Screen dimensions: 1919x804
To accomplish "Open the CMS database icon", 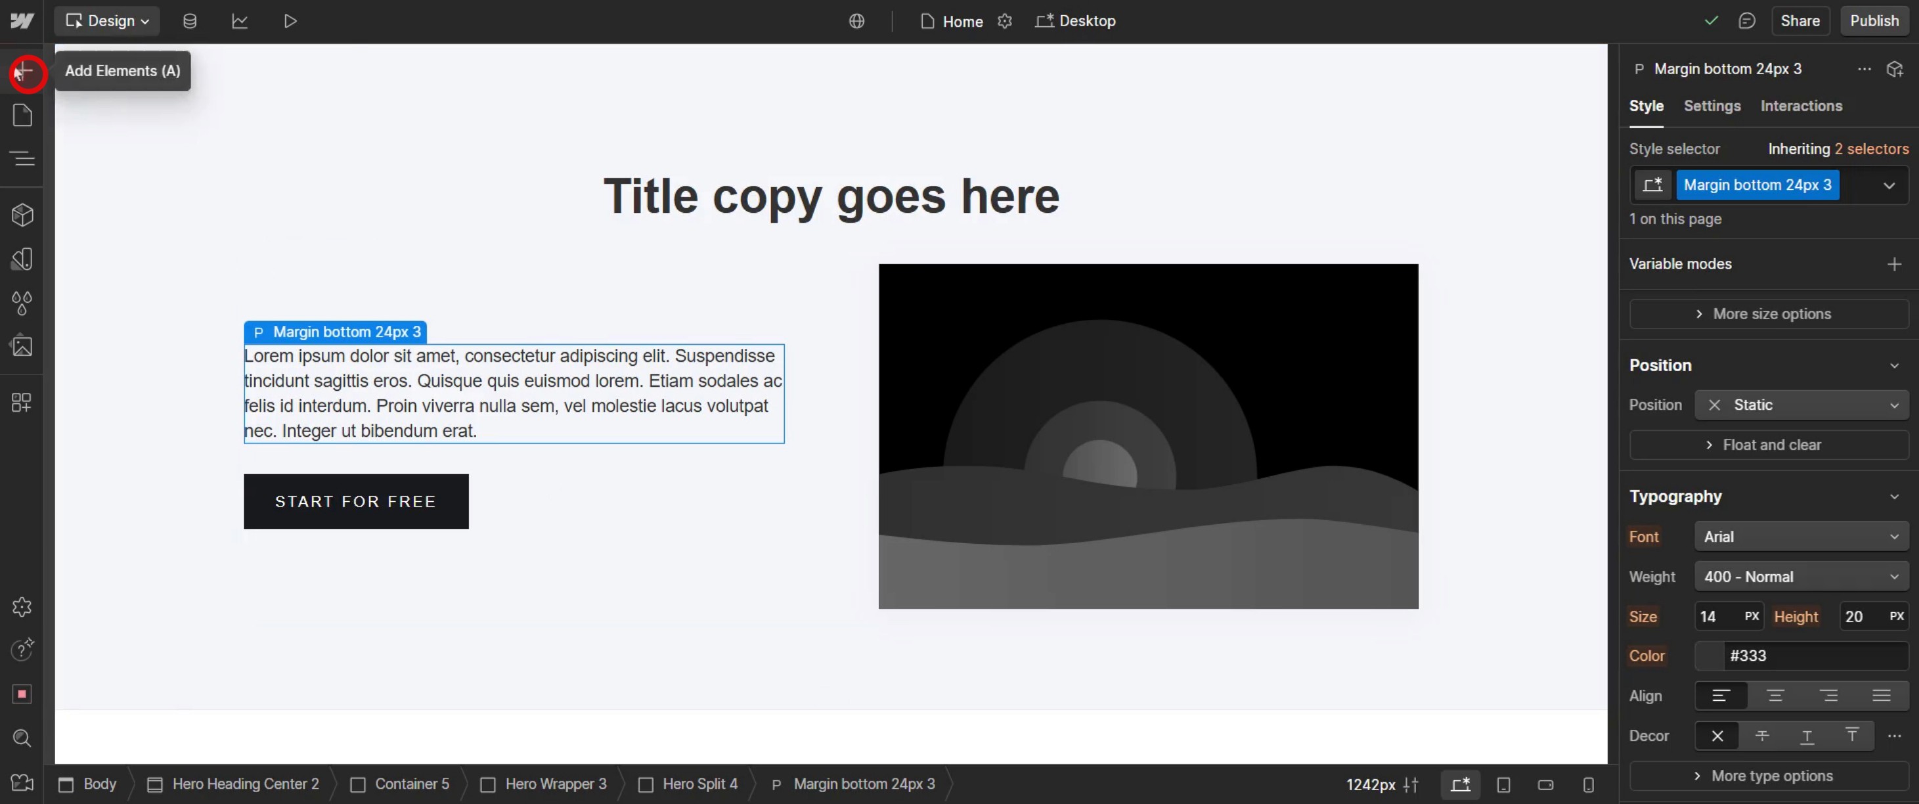I will 190,21.
